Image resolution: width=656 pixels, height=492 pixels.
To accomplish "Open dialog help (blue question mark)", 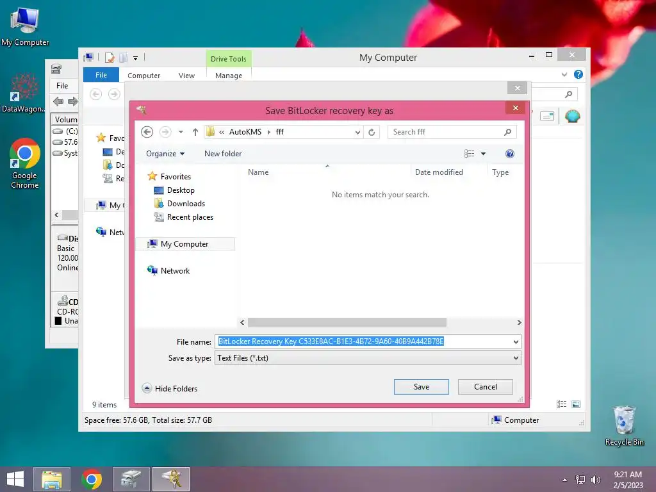I will (x=509, y=154).
